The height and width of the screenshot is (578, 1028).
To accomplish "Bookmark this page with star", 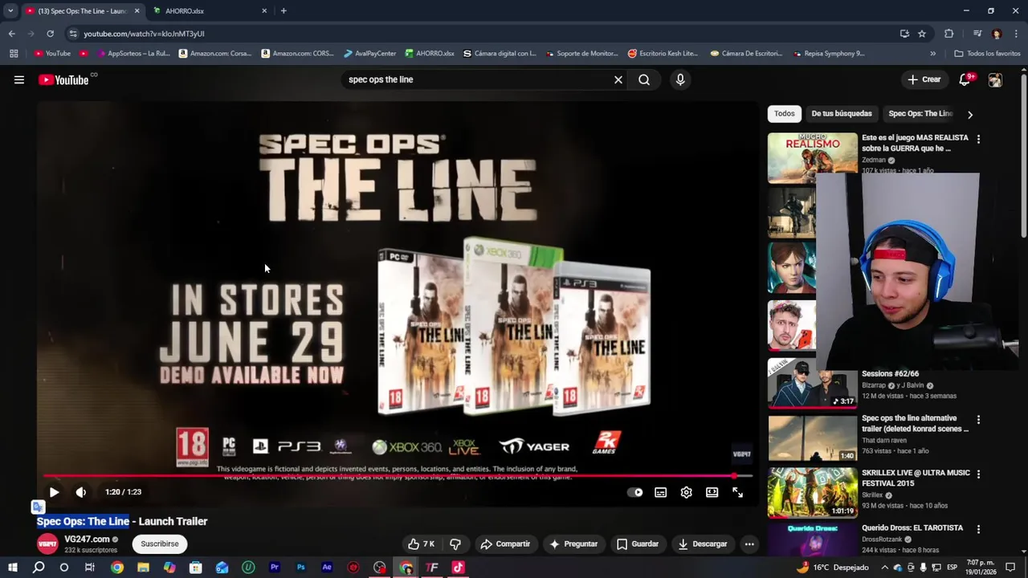I will point(922,34).
